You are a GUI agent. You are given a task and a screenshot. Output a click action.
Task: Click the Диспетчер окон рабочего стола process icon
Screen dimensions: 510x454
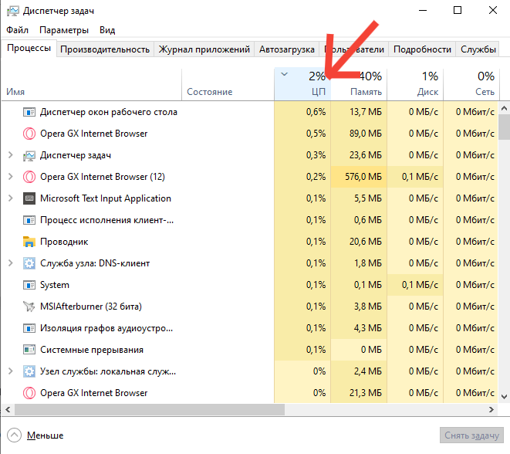pyautogui.click(x=29, y=112)
